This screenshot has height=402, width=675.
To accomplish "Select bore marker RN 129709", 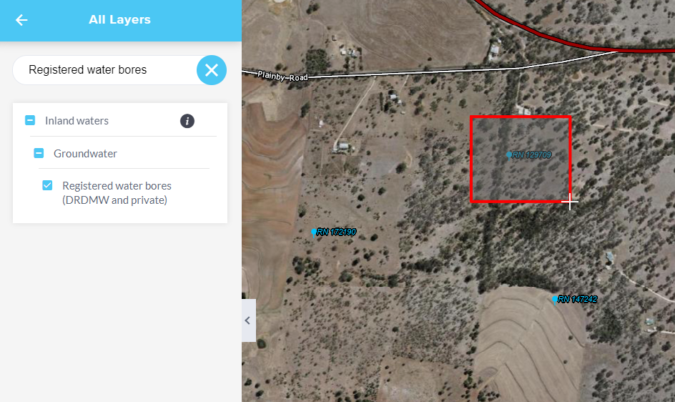I will tap(509, 155).
